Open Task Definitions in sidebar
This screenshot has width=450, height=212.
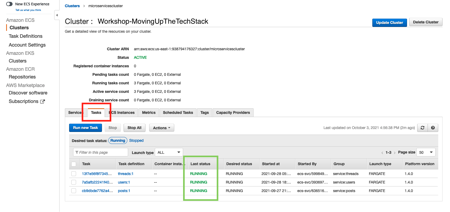[26, 36]
